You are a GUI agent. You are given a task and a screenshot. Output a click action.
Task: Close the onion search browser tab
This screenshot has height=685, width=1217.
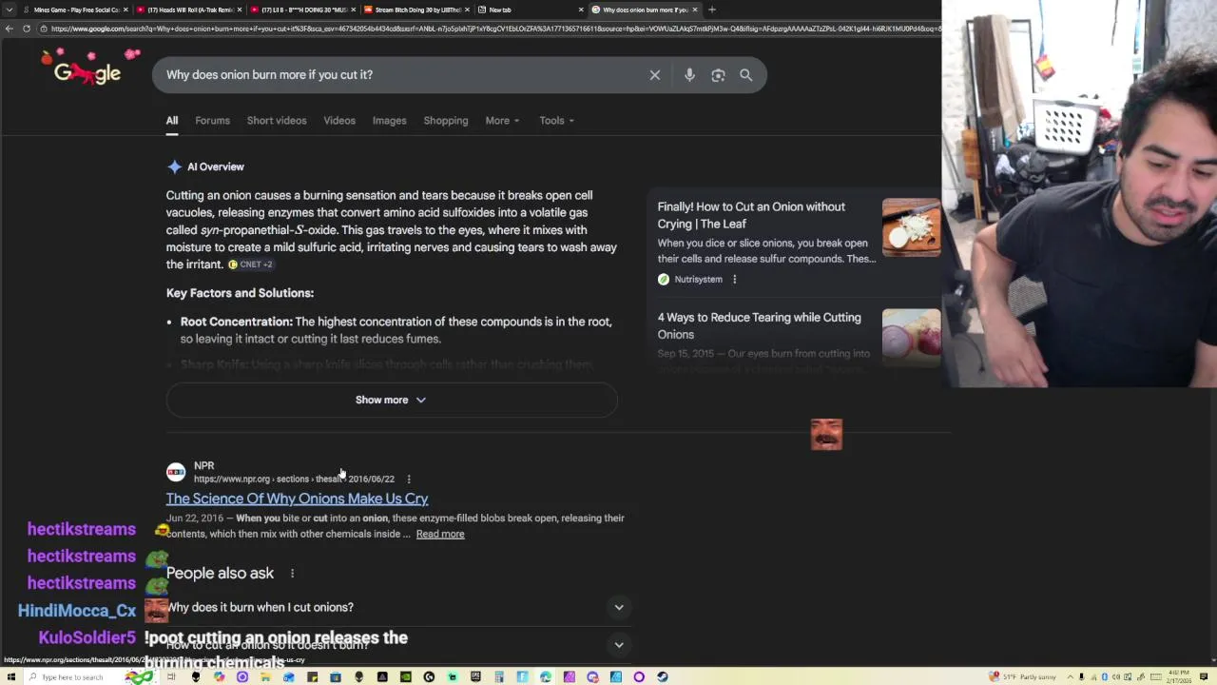point(695,10)
